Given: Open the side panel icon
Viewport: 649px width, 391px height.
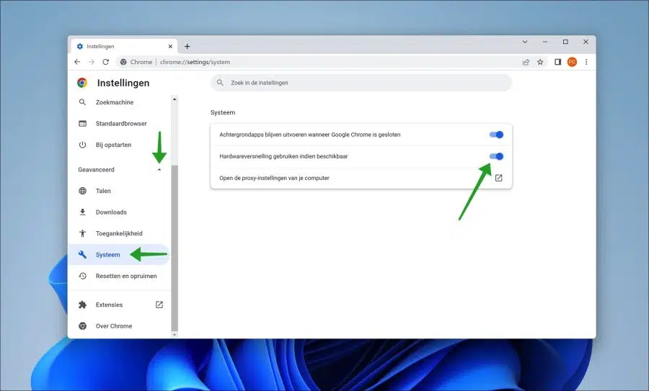Looking at the screenshot, I should point(557,62).
